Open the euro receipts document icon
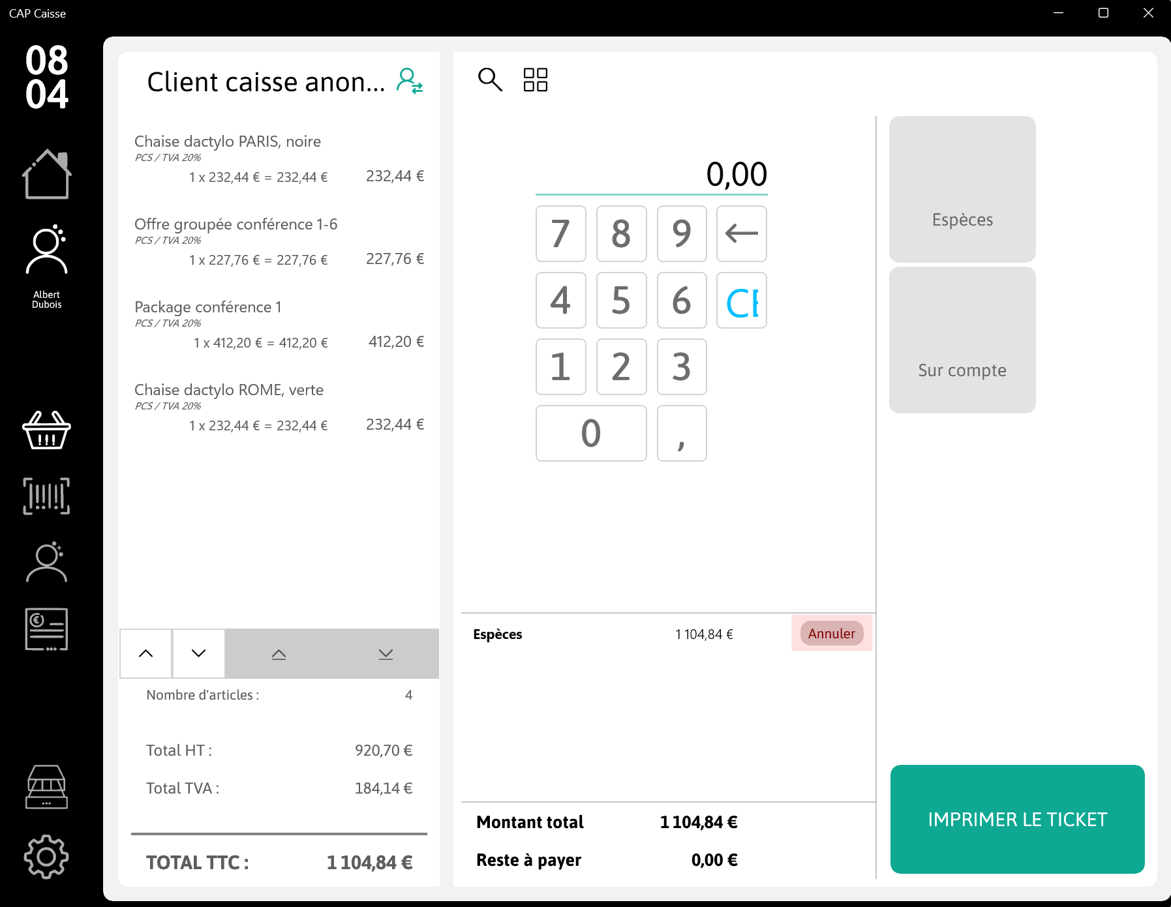1171x907 pixels. point(46,629)
